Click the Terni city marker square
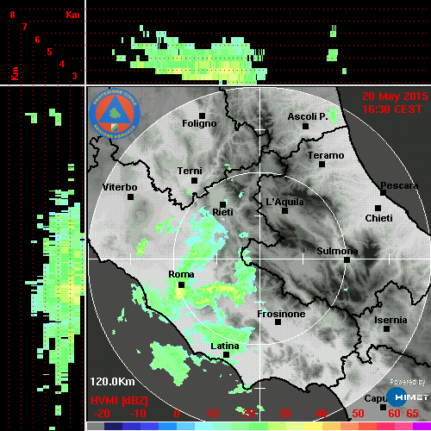Screen dimensions: 431x431 tap(194, 181)
